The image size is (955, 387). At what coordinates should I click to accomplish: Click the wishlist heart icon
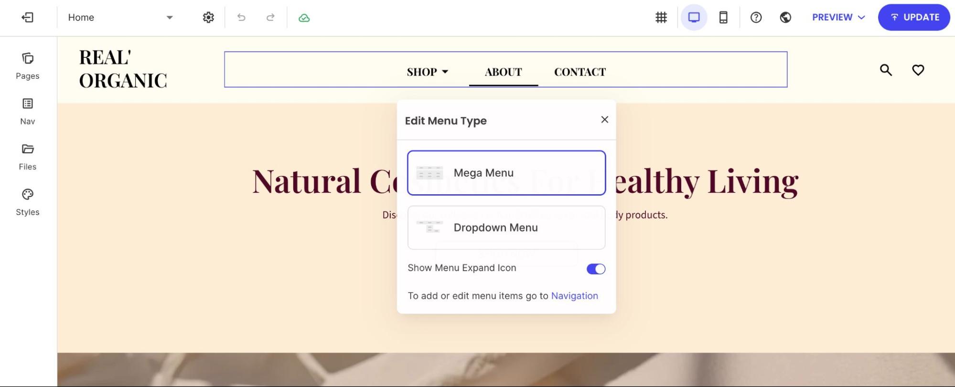[918, 70]
